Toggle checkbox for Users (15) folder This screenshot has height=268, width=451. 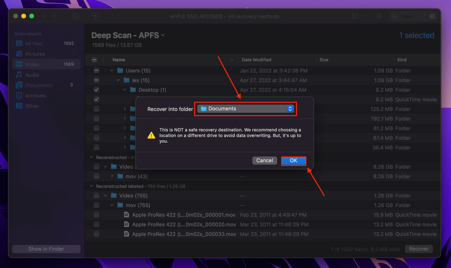96,70
